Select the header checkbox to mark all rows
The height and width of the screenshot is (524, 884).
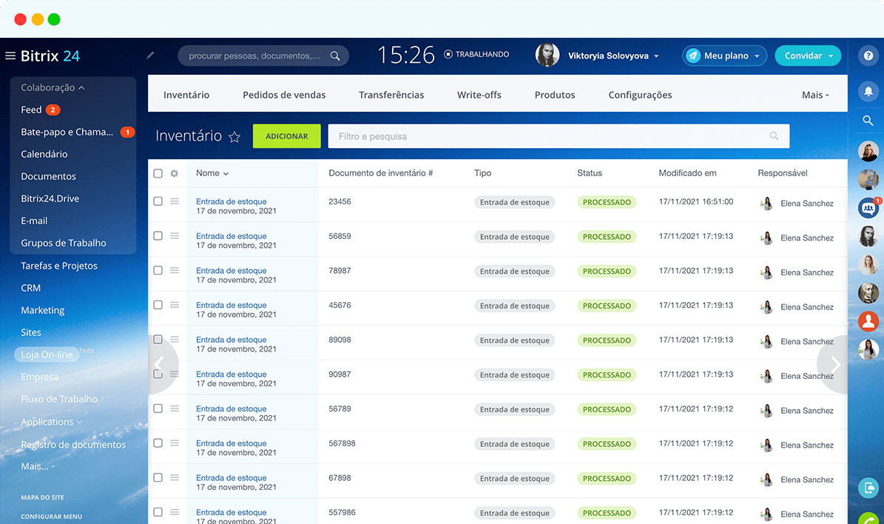tap(158, 173)
